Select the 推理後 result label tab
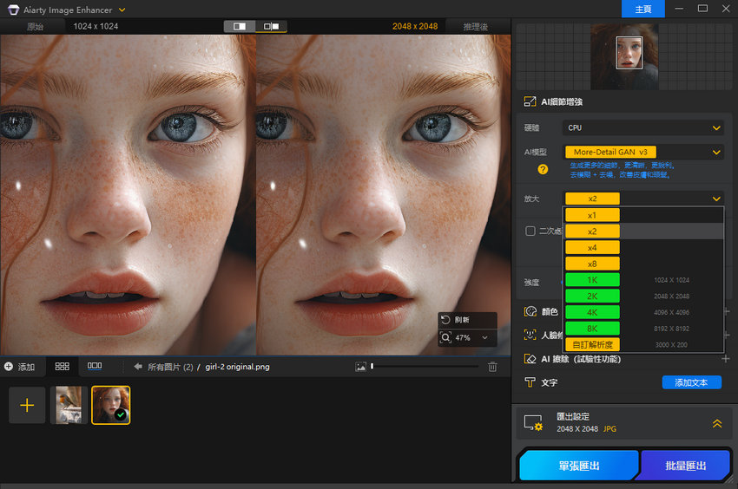Viewport: 738px width, 489px height. point(476,27)
